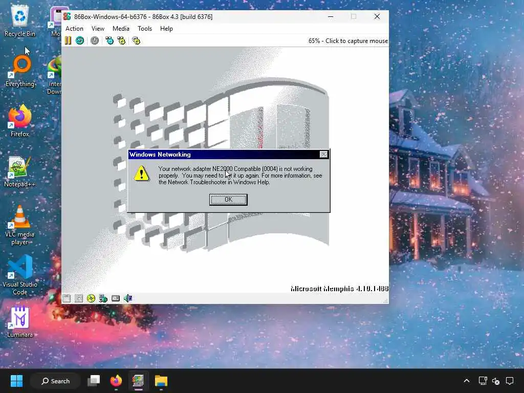Open the Windows Start menu

pyautogui.click(x=16, y=381)
